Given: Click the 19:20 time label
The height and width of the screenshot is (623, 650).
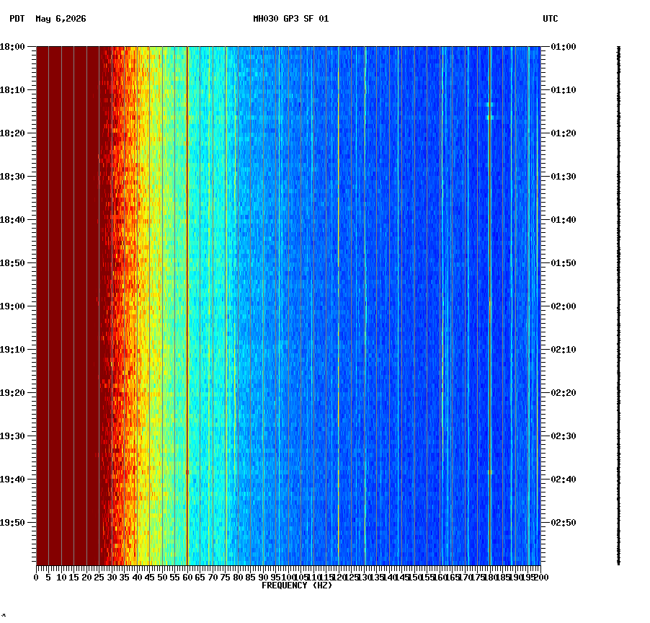Looking at the screenshot, I should [12, 393].
